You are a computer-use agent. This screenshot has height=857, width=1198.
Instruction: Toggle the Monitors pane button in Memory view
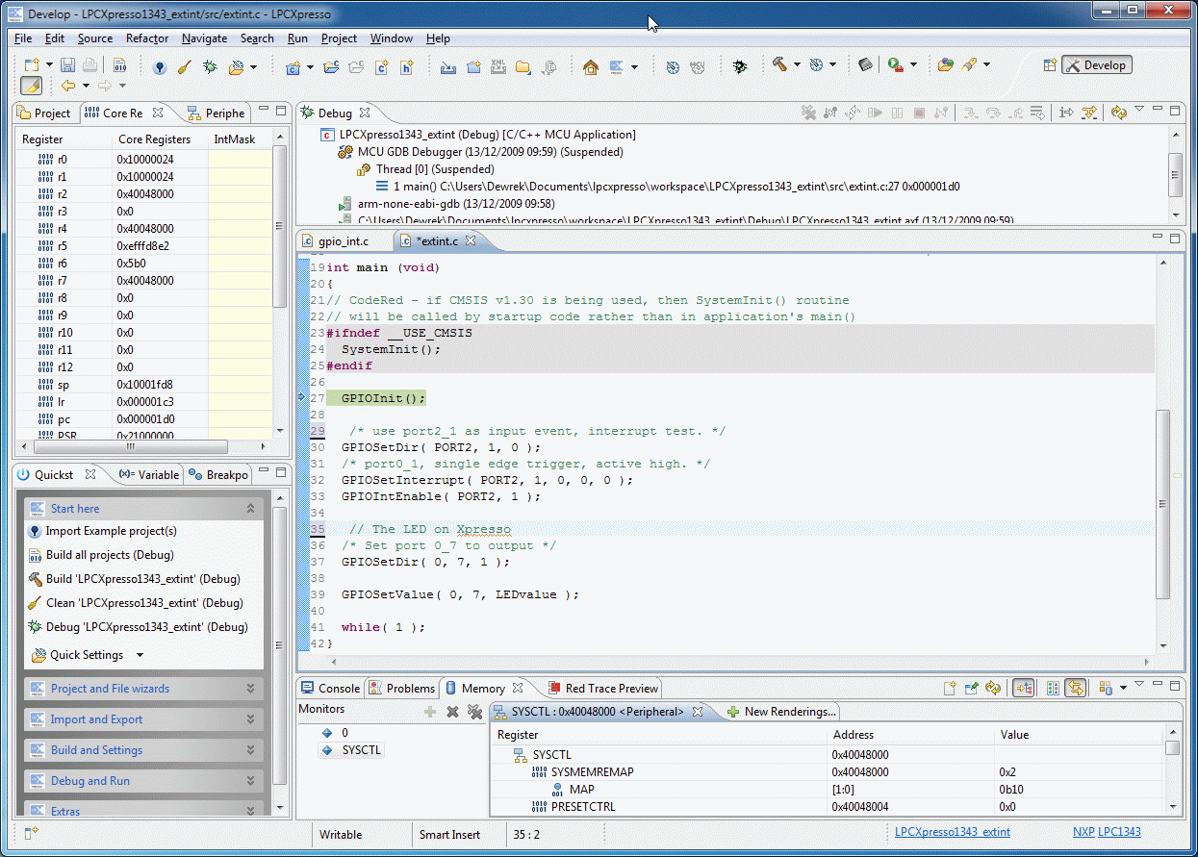[x=1023, y=688]
